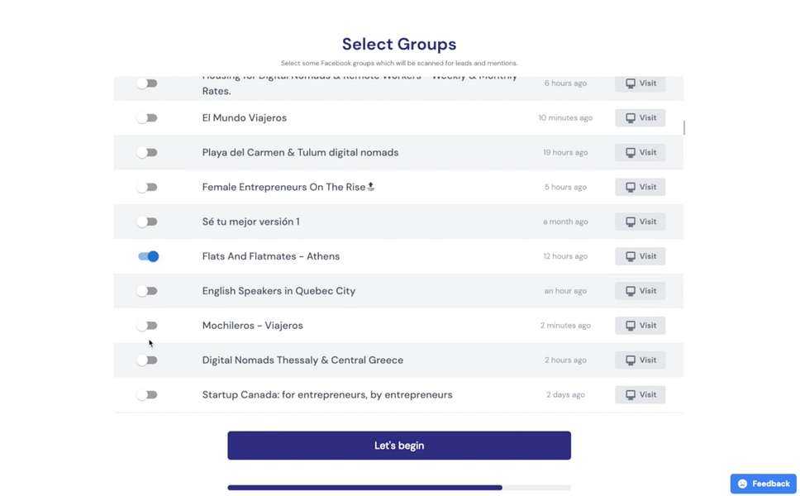Screen dimensions: 800x496
Task: Click the Feedback smiley icon
Action: pyautogui.click(x=742, y=484)
